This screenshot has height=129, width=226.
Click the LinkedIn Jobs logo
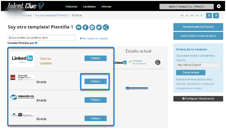click(x=22, y=59)
